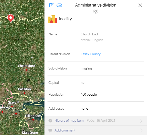Click the Add comment button

pos(65,130)
